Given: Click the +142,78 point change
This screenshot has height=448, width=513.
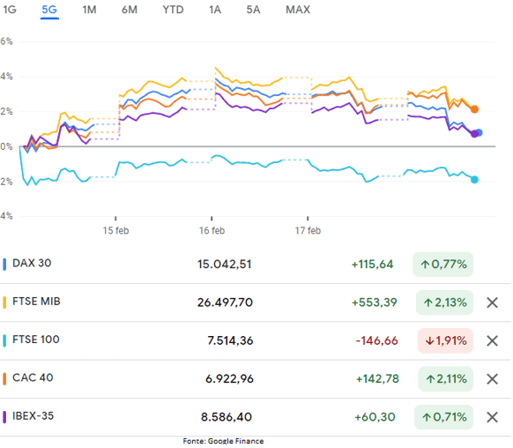Looking at the screenshot, I should pos(377,379).
